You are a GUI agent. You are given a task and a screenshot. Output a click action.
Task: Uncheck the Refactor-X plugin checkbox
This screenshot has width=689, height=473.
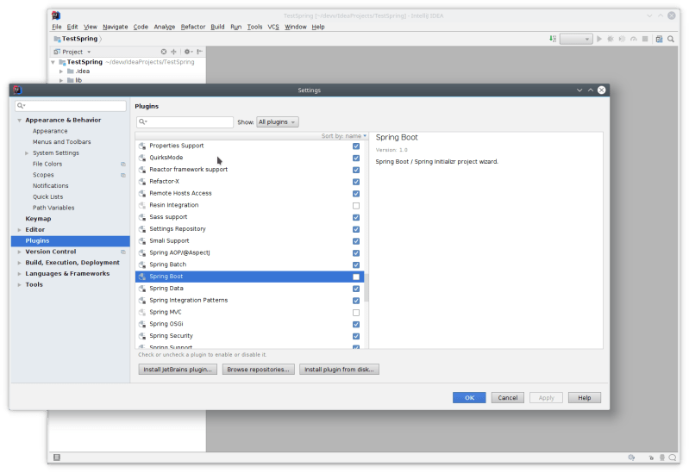click(x=356, y=182)
